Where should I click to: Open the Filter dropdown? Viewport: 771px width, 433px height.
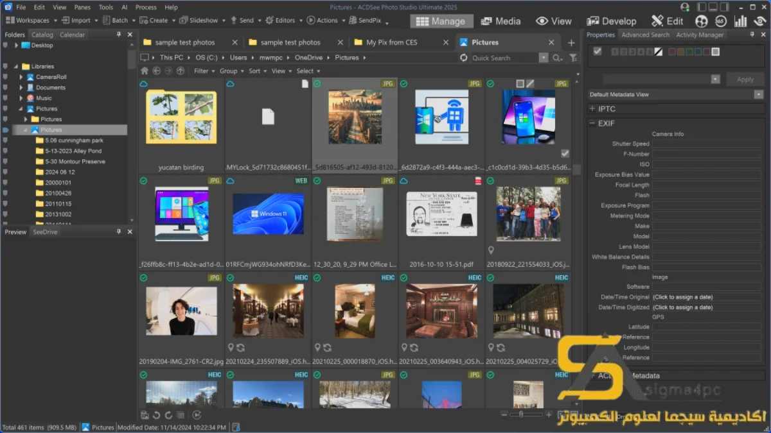[204, 71]
